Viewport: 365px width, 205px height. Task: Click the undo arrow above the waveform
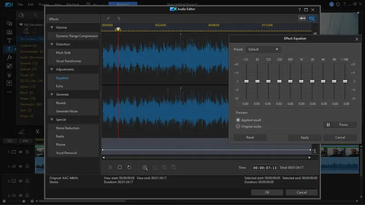(108, 18)
